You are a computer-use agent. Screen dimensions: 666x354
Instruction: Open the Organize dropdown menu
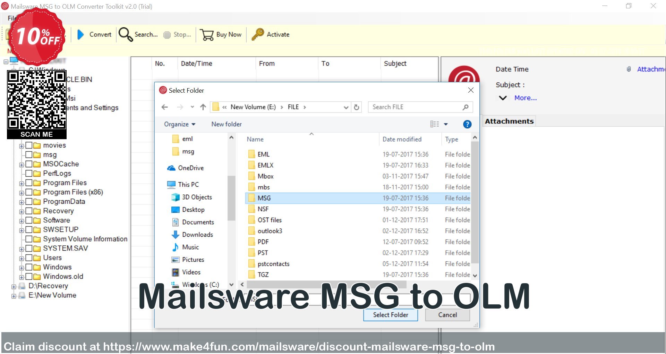coord(180,124)
